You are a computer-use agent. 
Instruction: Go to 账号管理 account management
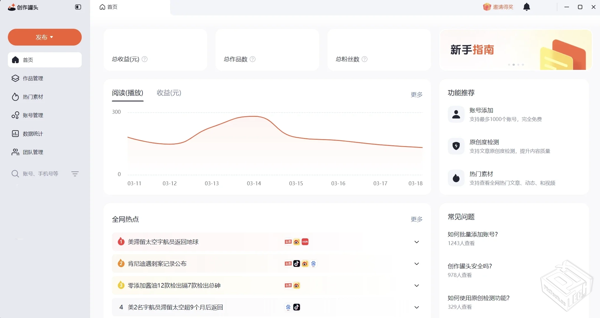33,115
